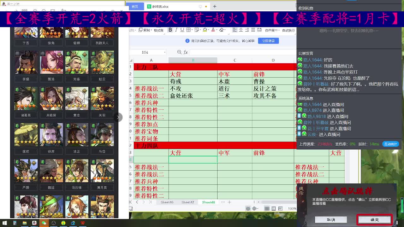
Task: Click the blue login now button
Action: point(269,41)
